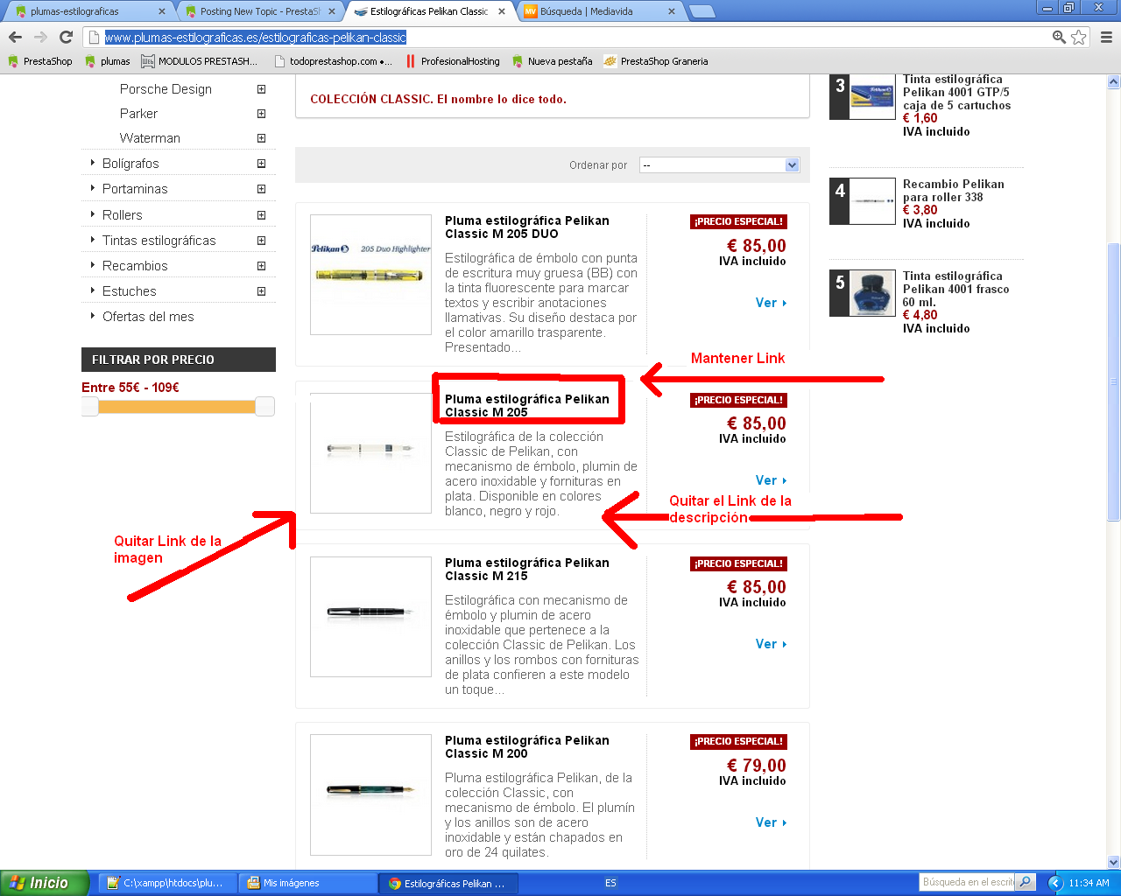This screenshot has width=1121, height=896.
Task: Open the ProfesionalHosting bookmark
Action: [x=453, y=61]
